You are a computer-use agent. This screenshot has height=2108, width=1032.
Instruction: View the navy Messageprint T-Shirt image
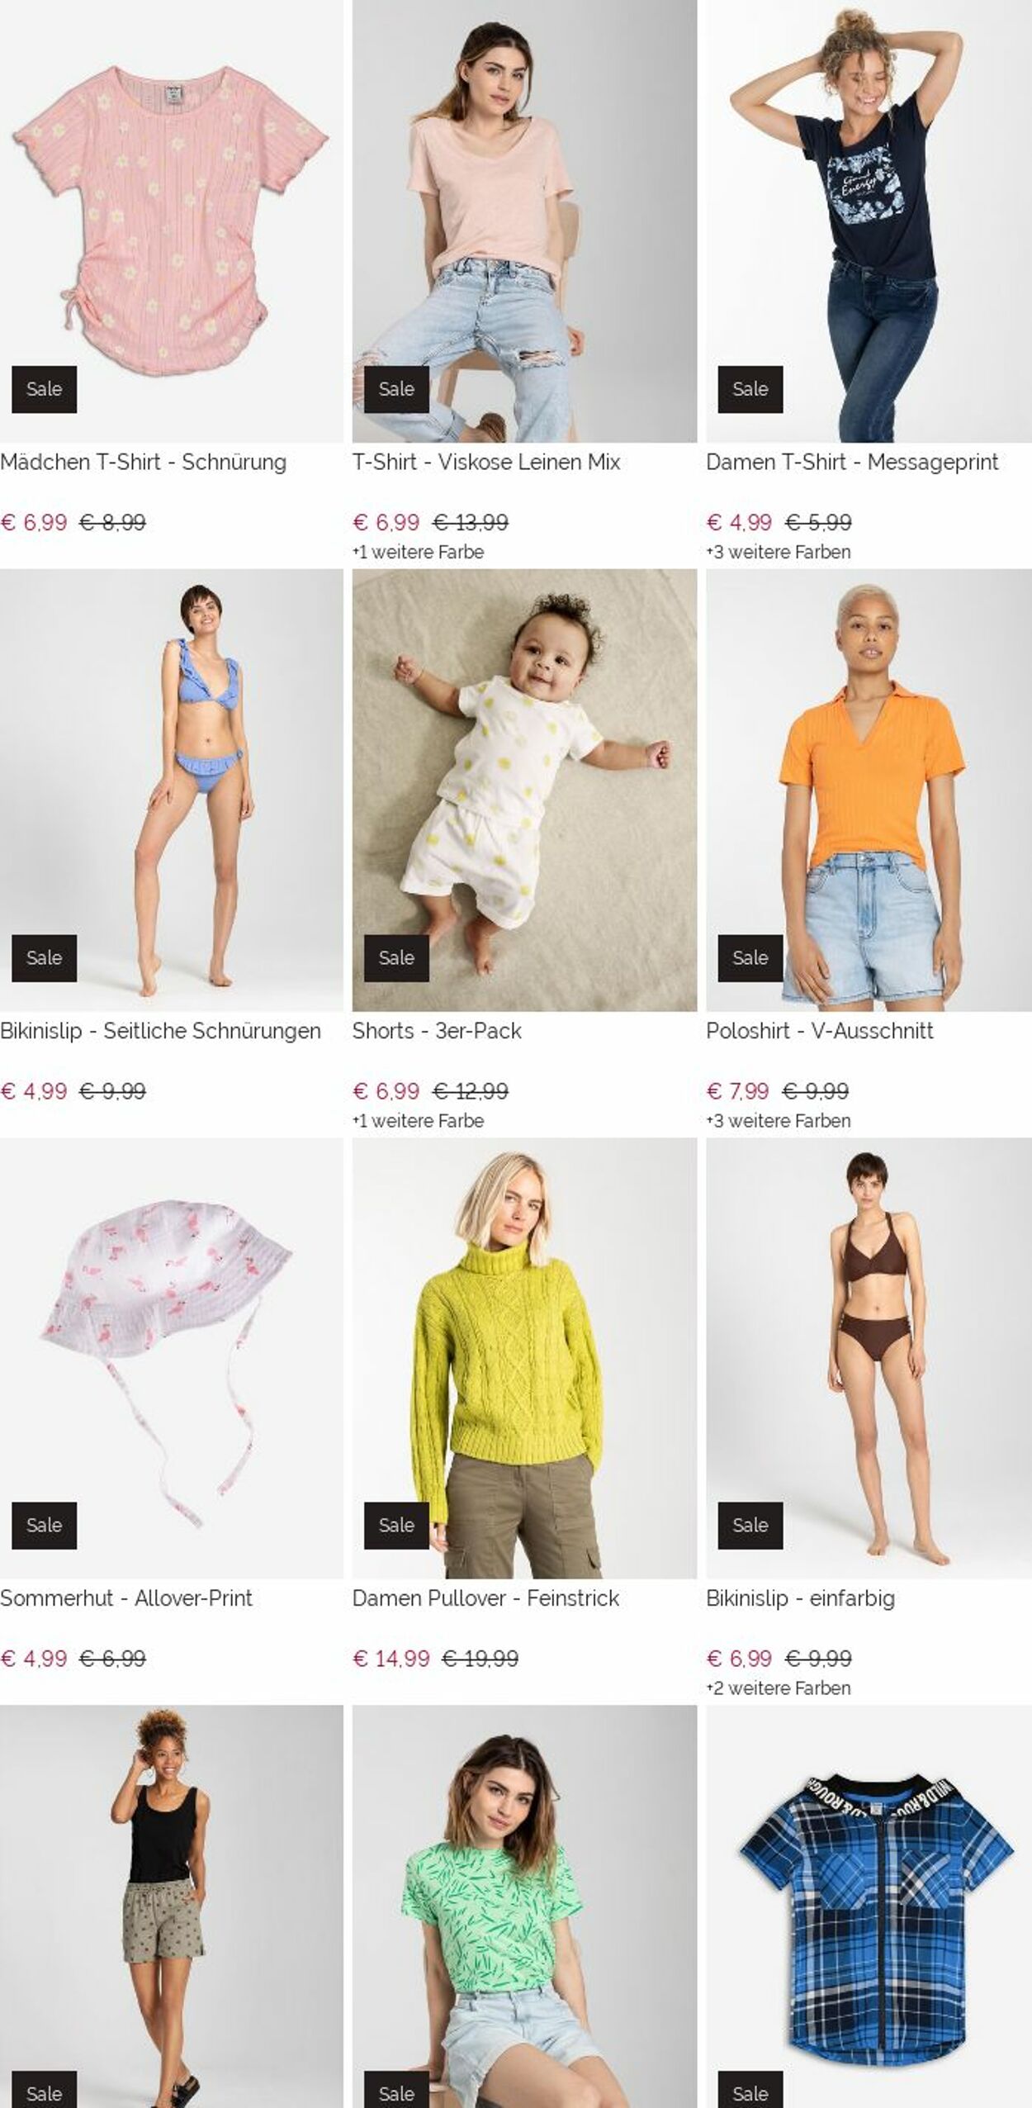pyautogui.click(x=869, y=221)
